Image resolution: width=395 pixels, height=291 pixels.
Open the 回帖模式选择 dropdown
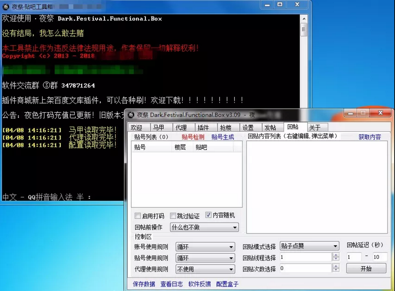pyautogui.click(x=309, y=246)
